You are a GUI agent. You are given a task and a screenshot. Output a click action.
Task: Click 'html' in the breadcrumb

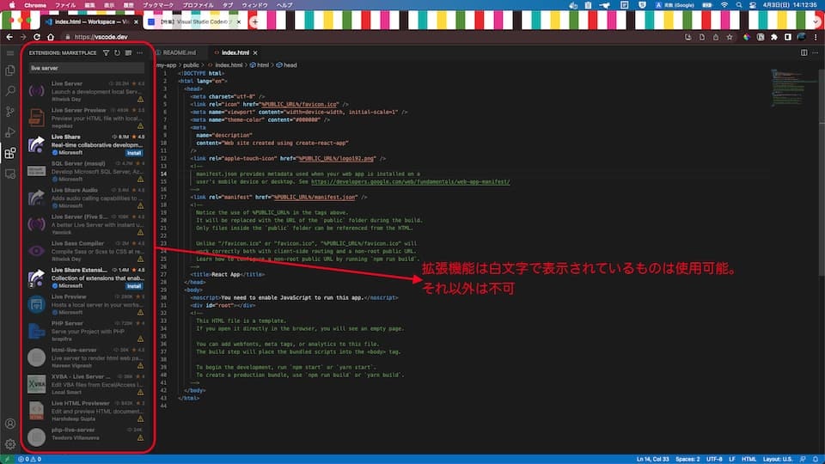tap(263, 65)
